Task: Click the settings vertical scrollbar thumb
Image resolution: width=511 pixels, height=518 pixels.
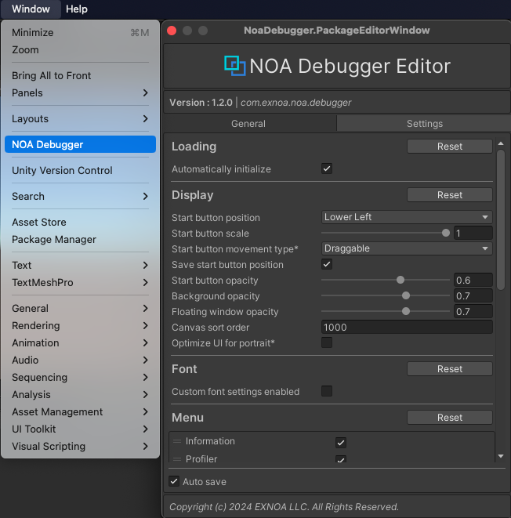Action: point(501,219)
